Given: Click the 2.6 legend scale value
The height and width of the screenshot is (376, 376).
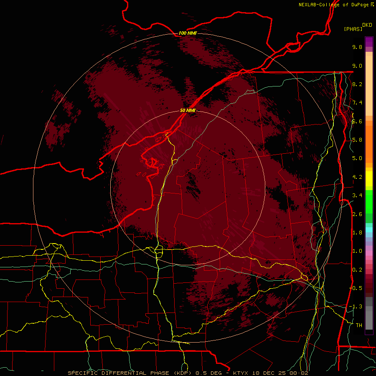Looking at the screenshot, I should pos(357,214).
